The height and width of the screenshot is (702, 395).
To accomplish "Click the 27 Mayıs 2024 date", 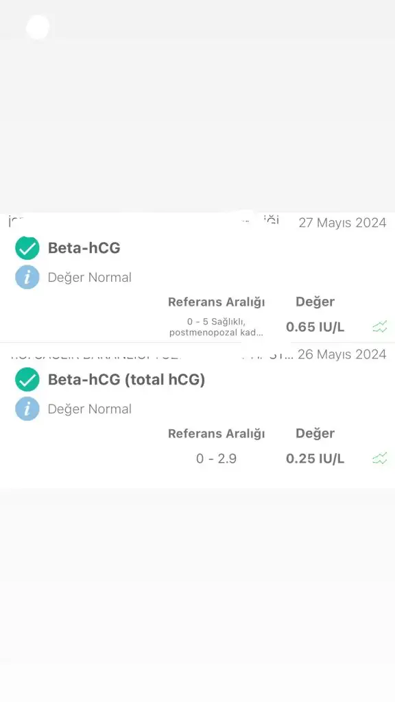I will (x=342, y=223).
